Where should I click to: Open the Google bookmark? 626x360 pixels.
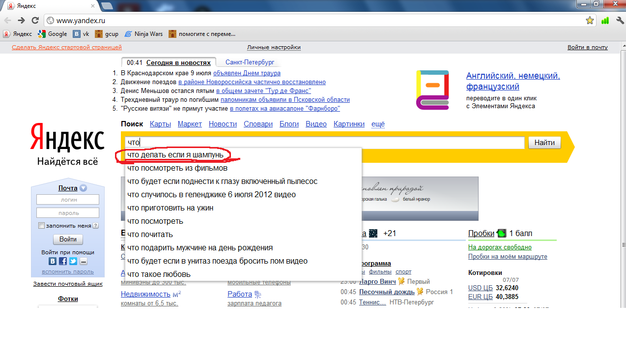[x=53, y=34]
